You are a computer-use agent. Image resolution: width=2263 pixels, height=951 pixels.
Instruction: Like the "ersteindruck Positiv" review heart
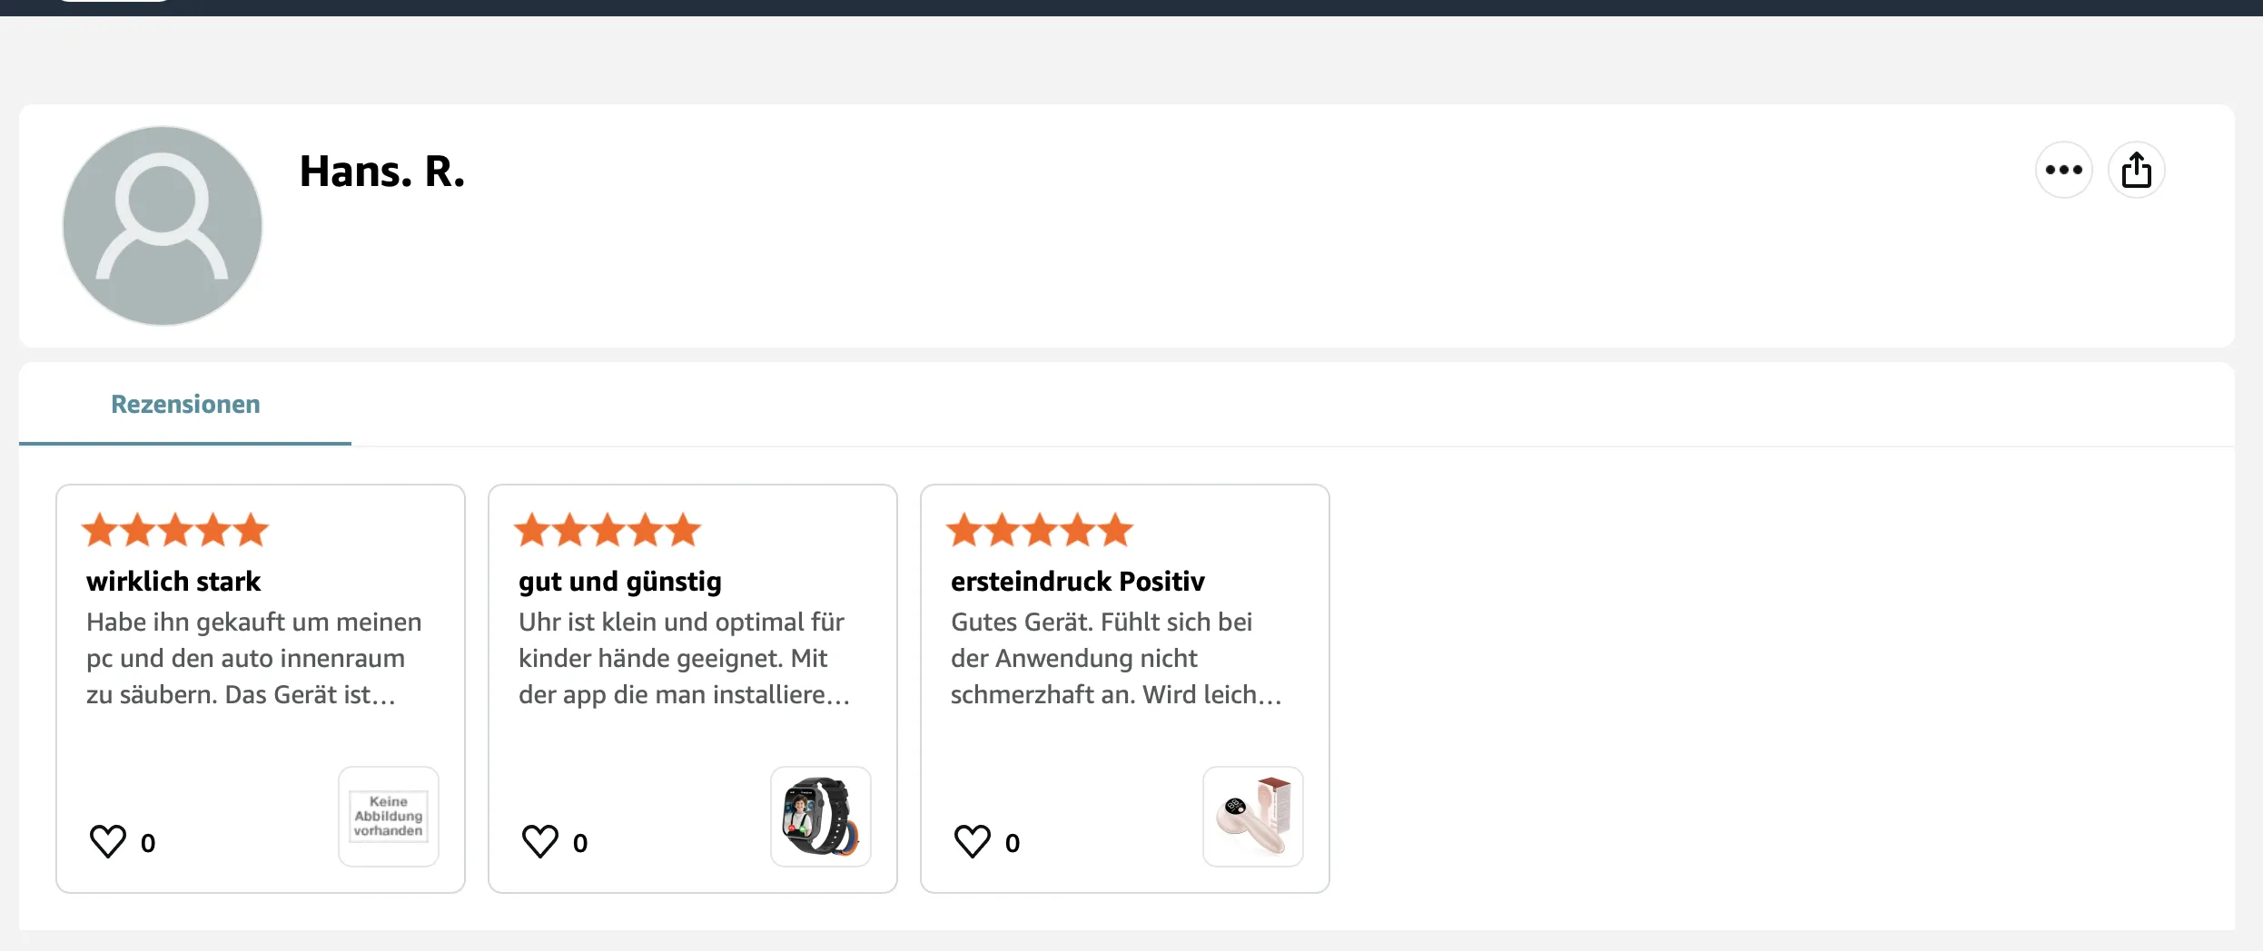click(973, 841)
